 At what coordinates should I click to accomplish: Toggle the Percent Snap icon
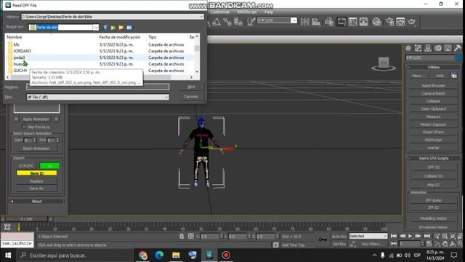coord(227,22)
